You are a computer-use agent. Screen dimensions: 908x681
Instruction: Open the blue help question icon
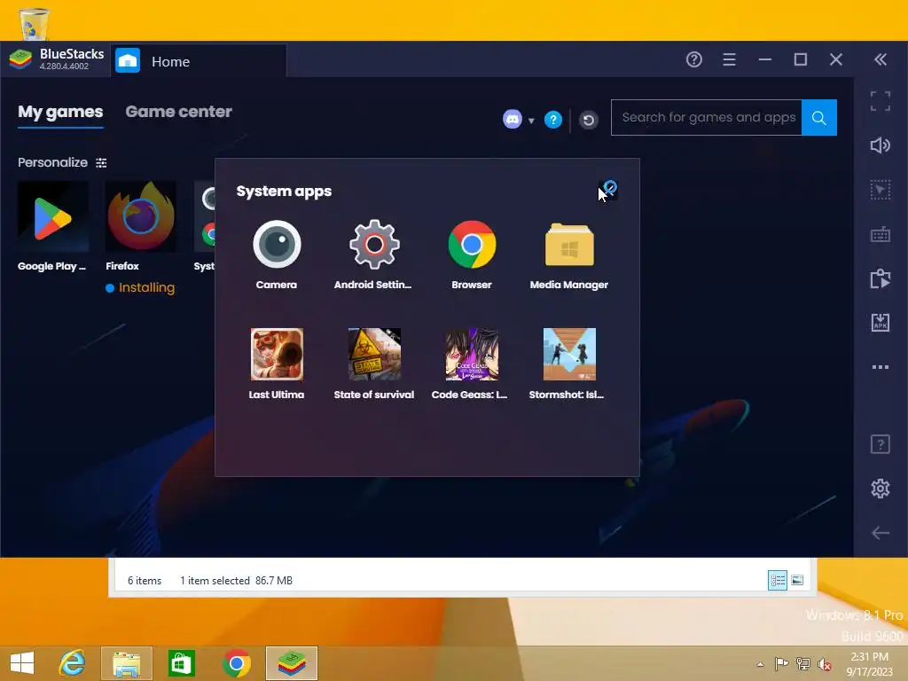point(553,120)
